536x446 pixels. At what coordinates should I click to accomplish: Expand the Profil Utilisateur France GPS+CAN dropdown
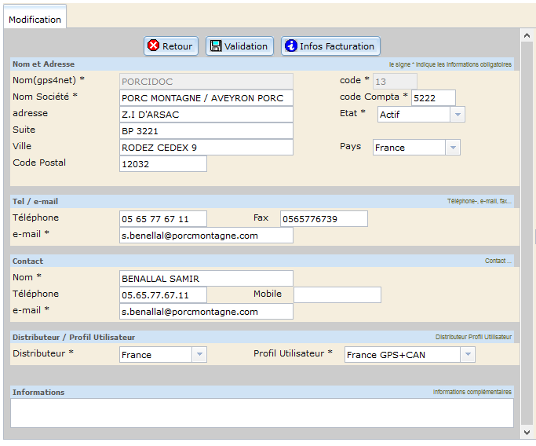point(467,355)
